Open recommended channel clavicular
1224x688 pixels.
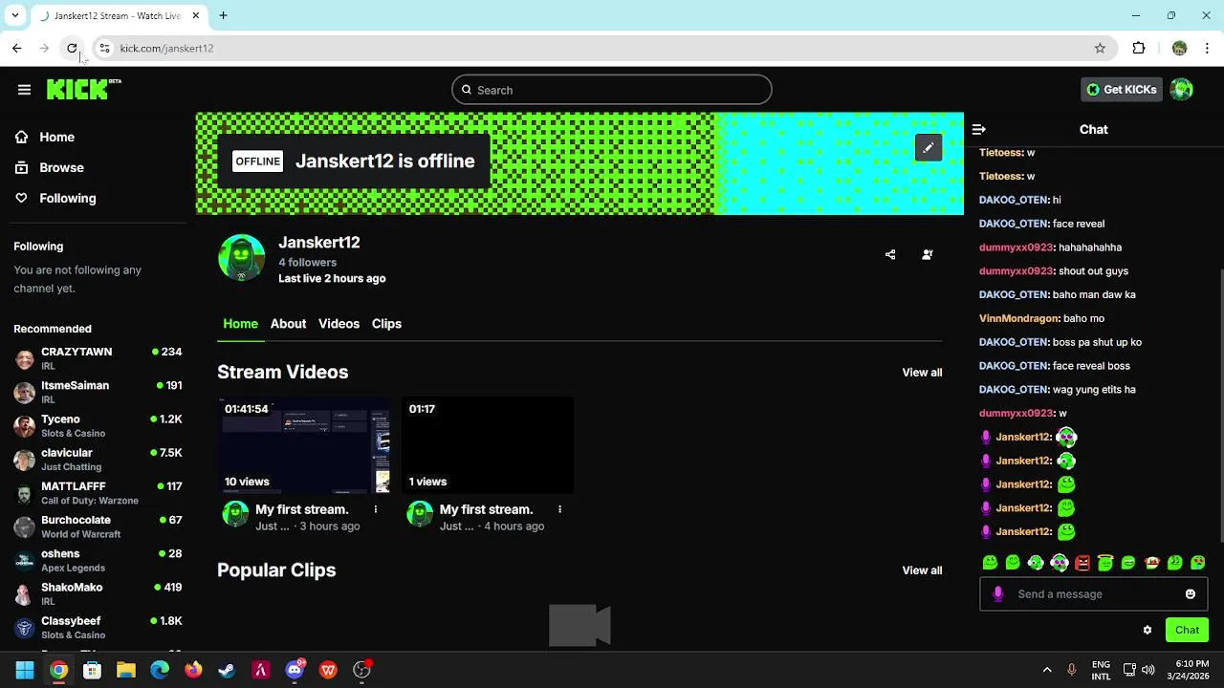click(x=98, y=460)
